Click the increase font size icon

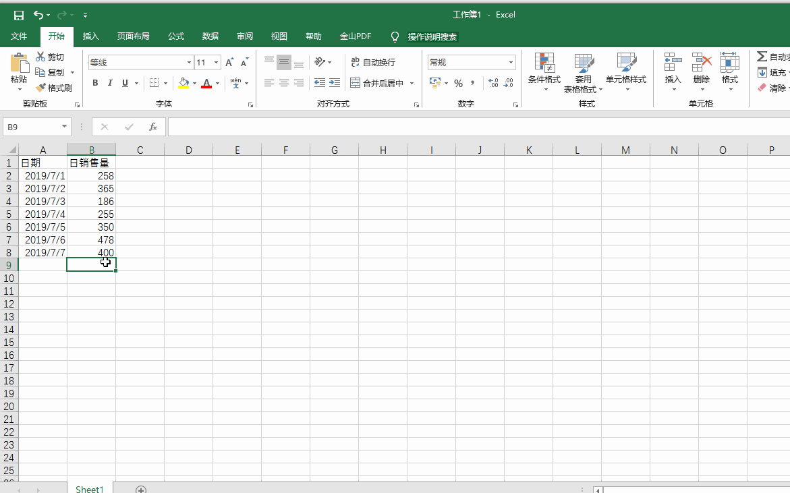click(x=229, y=63)
